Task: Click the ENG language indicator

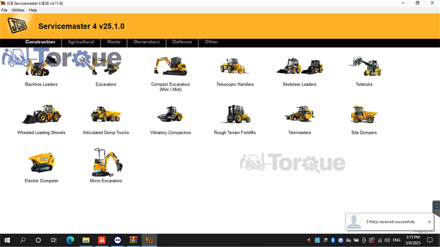Action: click(397, 240)
